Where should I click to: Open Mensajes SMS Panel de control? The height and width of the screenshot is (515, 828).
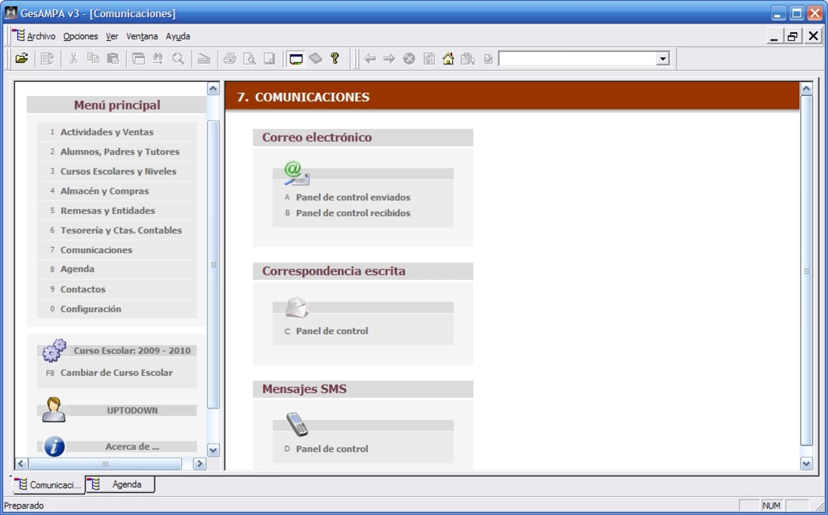coord(331,449)
